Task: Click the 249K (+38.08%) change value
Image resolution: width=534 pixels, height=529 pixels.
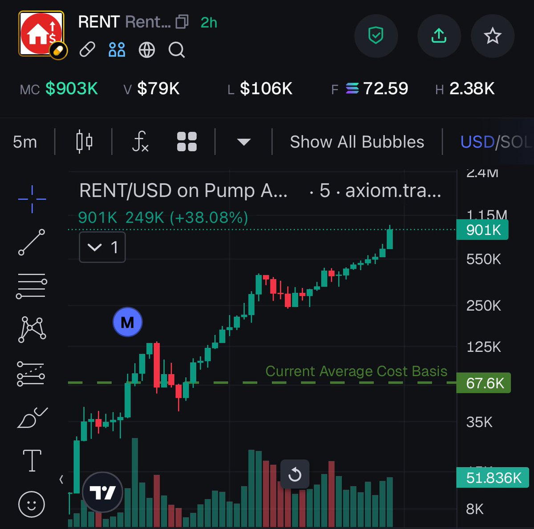Action: 187,218
